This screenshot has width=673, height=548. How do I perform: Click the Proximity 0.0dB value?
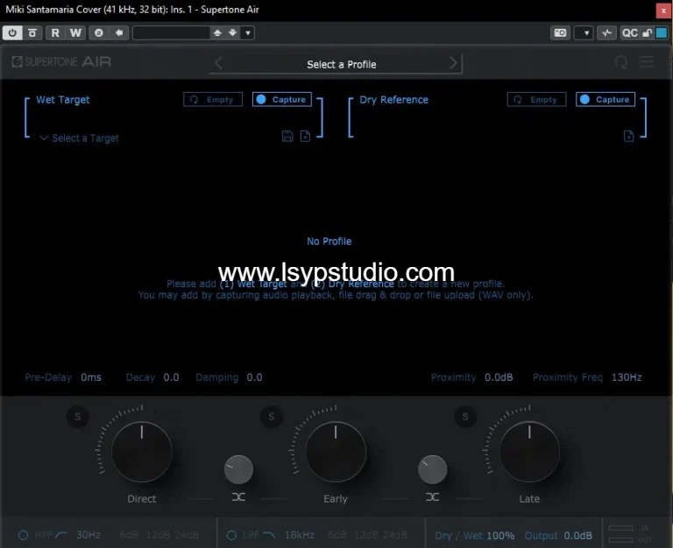(499, 377)
